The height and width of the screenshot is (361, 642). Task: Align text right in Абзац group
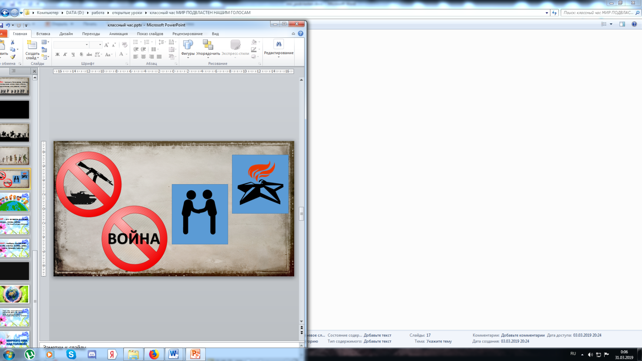click(151, 57)
